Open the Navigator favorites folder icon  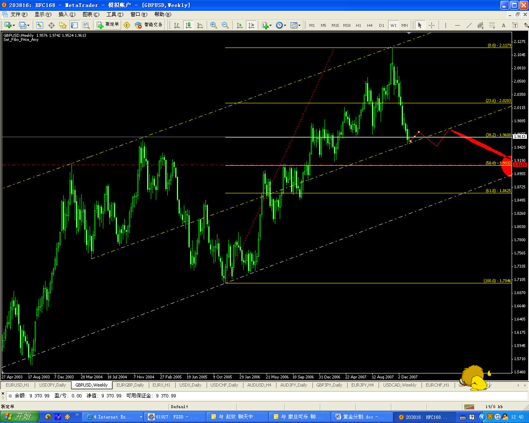(x=63, y=25)
